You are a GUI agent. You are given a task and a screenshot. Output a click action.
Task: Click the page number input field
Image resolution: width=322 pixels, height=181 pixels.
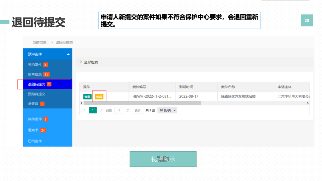(x=119, y=110)
